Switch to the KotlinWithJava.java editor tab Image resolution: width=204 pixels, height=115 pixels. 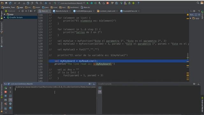point(83,11)
